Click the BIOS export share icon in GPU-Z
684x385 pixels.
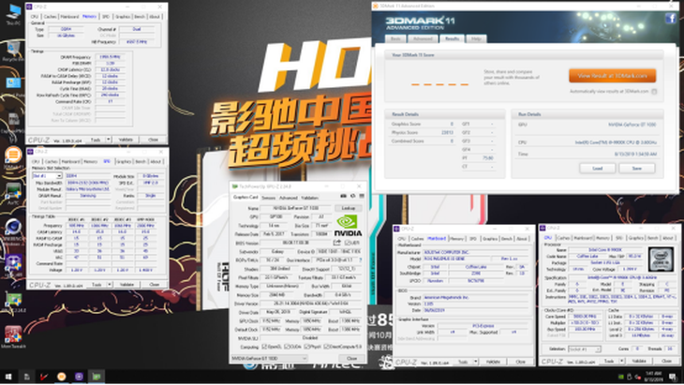336,243
